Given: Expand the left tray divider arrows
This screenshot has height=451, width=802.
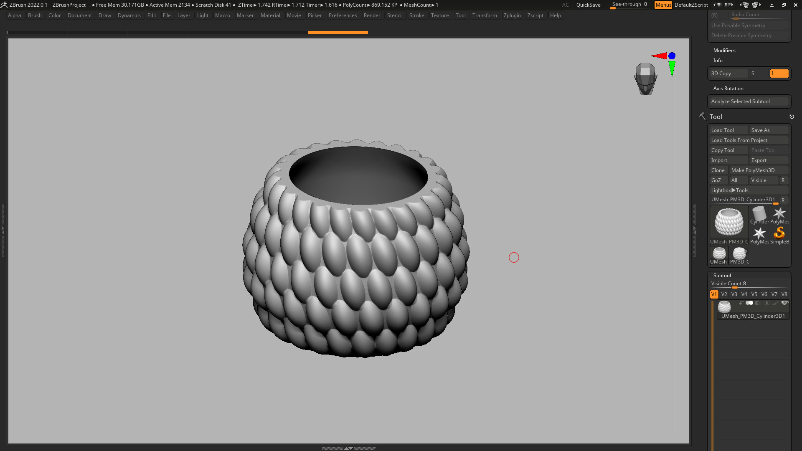Looking at the screenshot, I should point(3,230).
